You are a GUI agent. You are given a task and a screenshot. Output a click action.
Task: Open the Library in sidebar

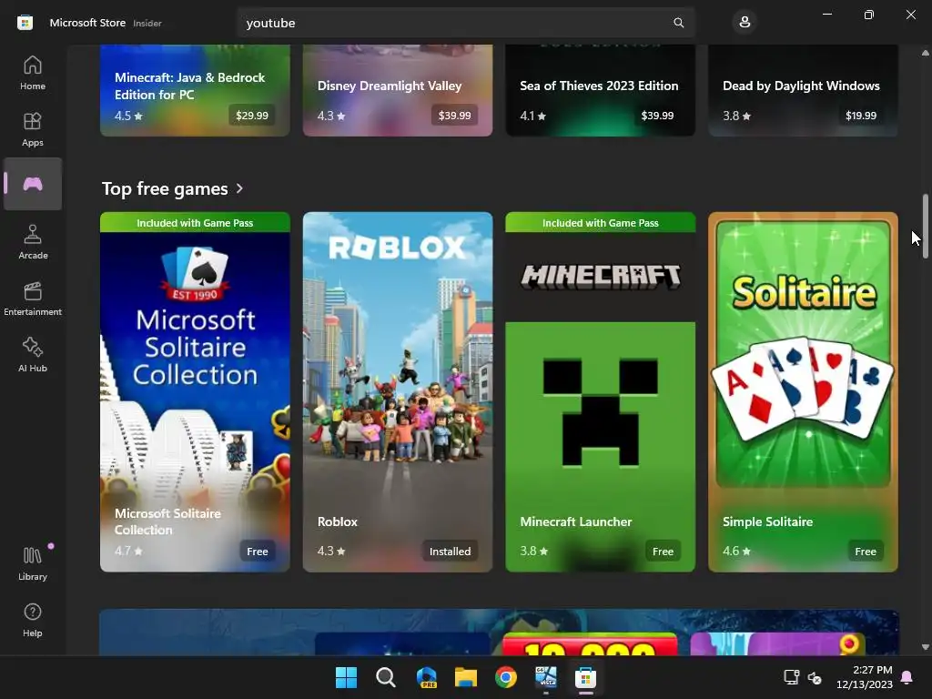point(33,562)
